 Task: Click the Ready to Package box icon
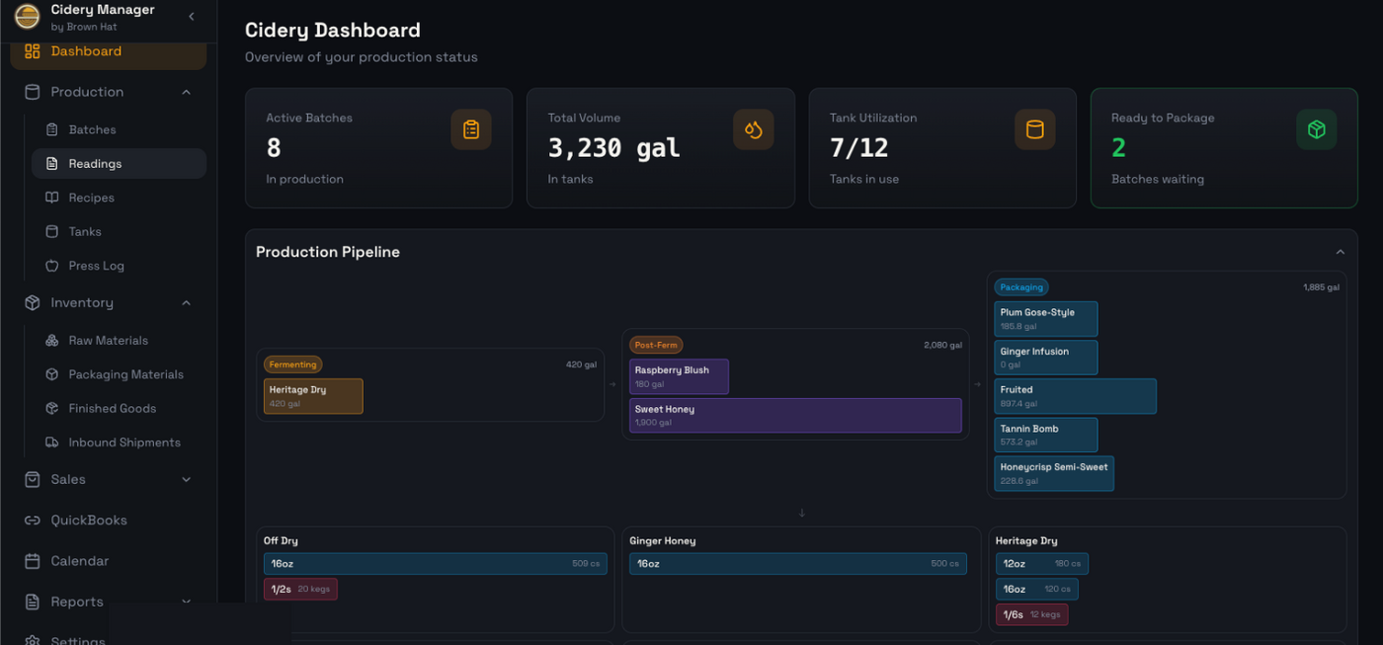tap(1316, 129)
